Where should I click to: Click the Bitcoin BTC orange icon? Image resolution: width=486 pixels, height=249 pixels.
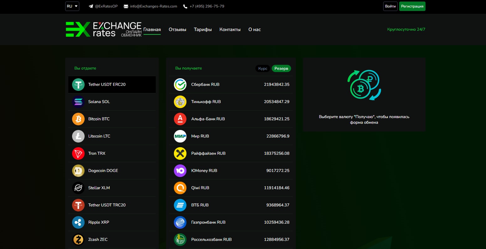pyautogui.click(x=78, y=119)
